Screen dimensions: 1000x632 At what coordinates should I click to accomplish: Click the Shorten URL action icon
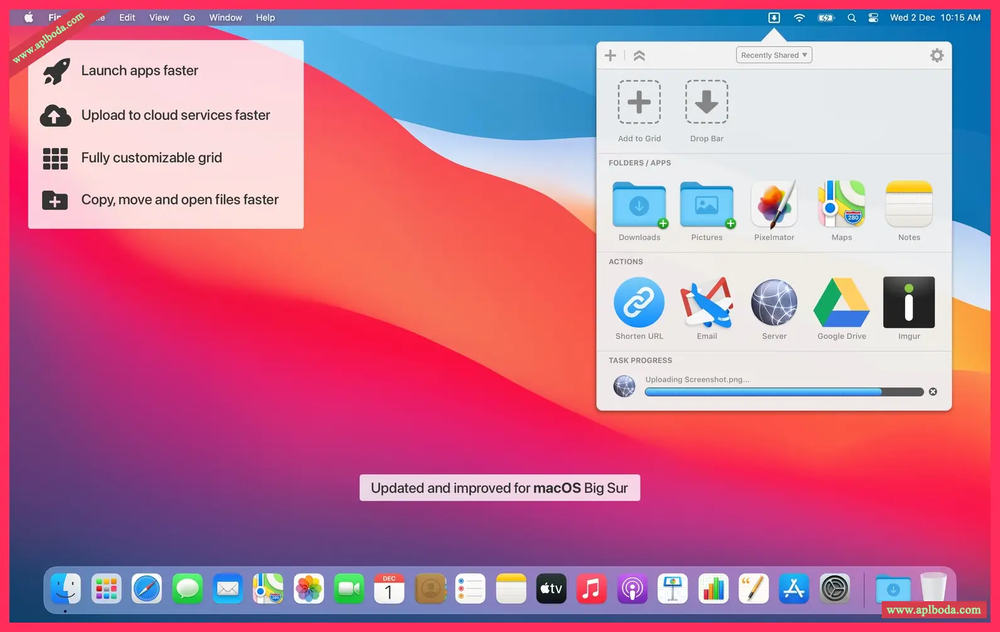click(x=639, y=302)
